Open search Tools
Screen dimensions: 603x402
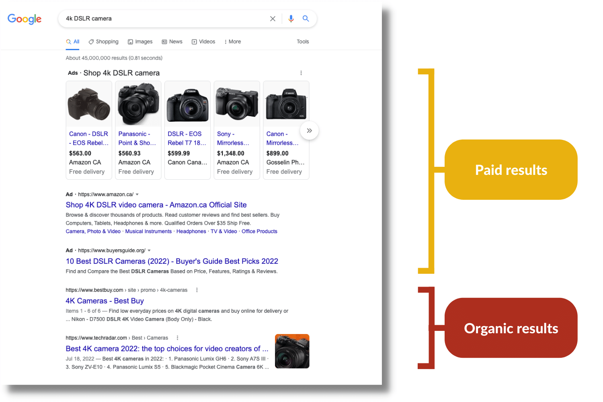[303, 42]
